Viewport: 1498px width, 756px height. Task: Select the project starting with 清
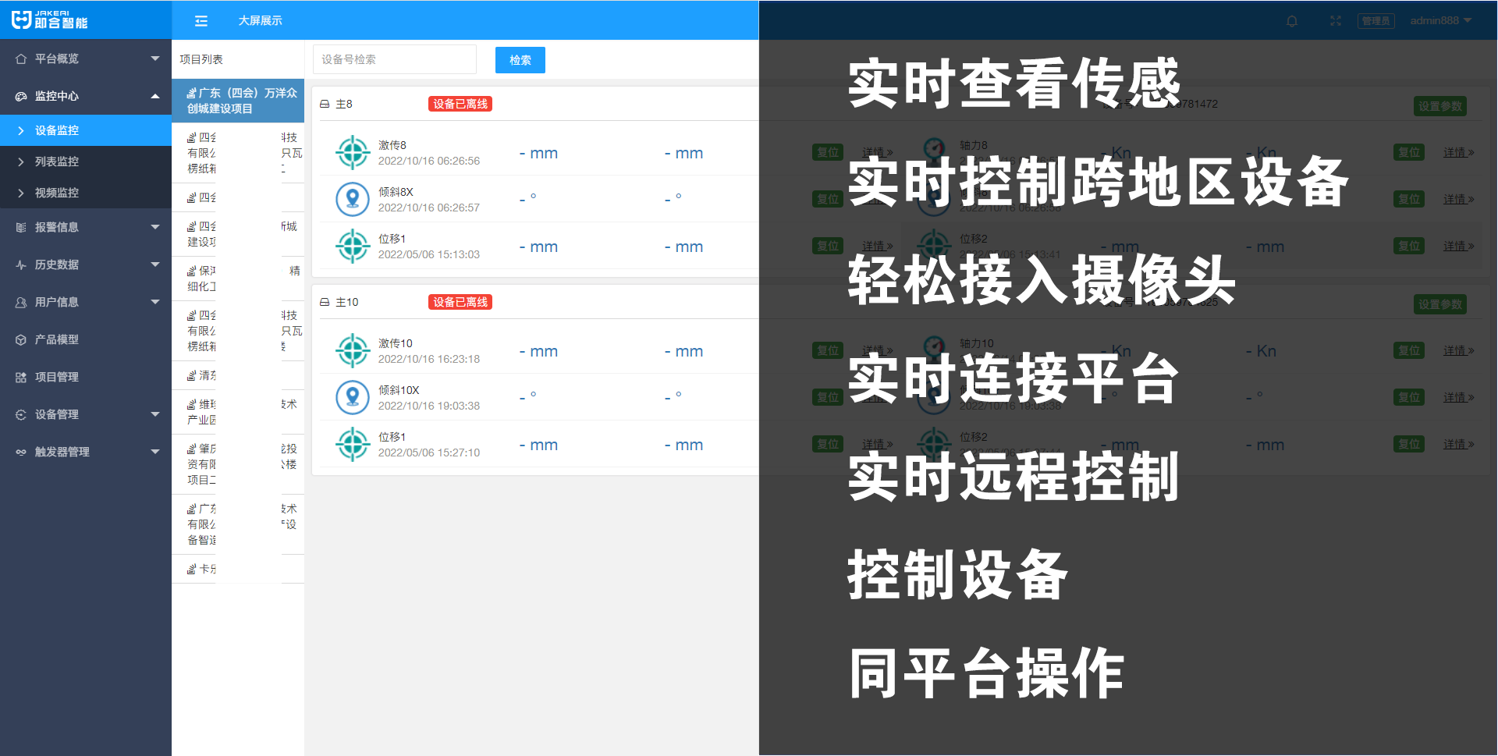[x=238, y=375]
